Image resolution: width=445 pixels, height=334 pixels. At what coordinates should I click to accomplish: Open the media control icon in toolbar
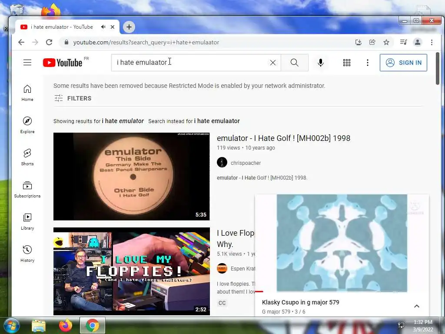pyautogui.click(x=403, y=42)
